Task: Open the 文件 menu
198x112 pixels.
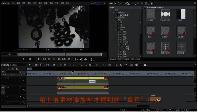Action: click(13, 3)
